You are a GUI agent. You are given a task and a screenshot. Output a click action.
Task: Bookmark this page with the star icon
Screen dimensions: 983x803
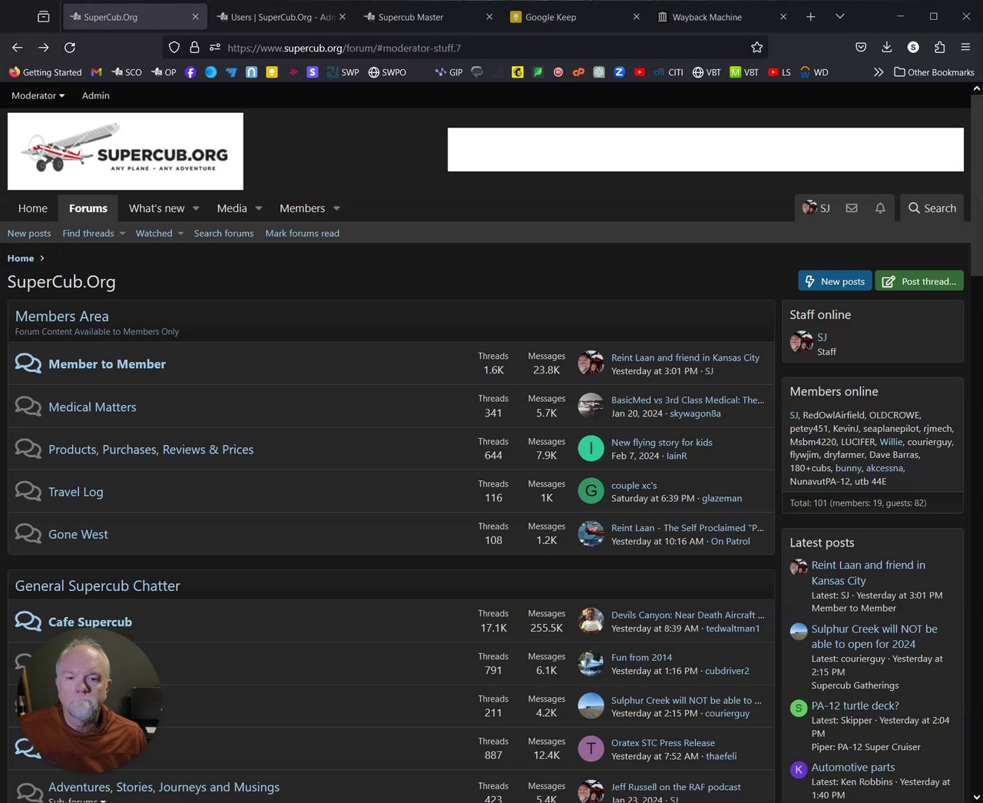tap(756, 48)
